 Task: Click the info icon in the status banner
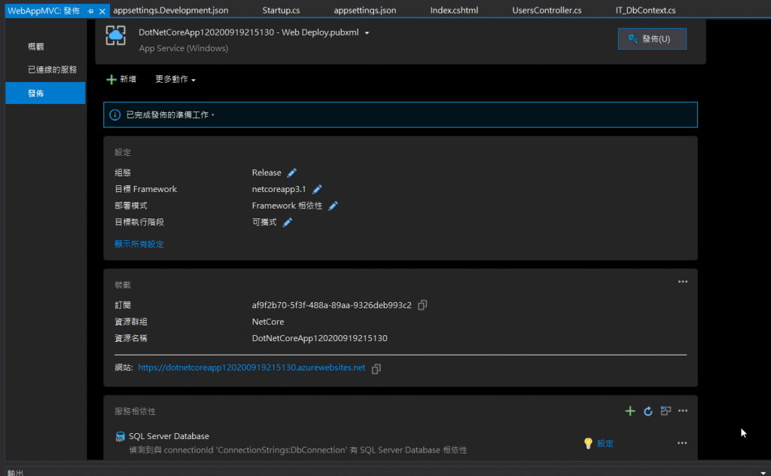(115, 115)
